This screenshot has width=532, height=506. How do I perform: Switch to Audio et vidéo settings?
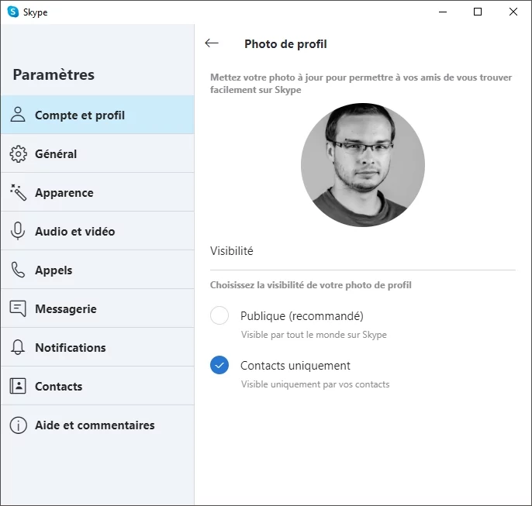pyautogui.click(x=98, y=231)
